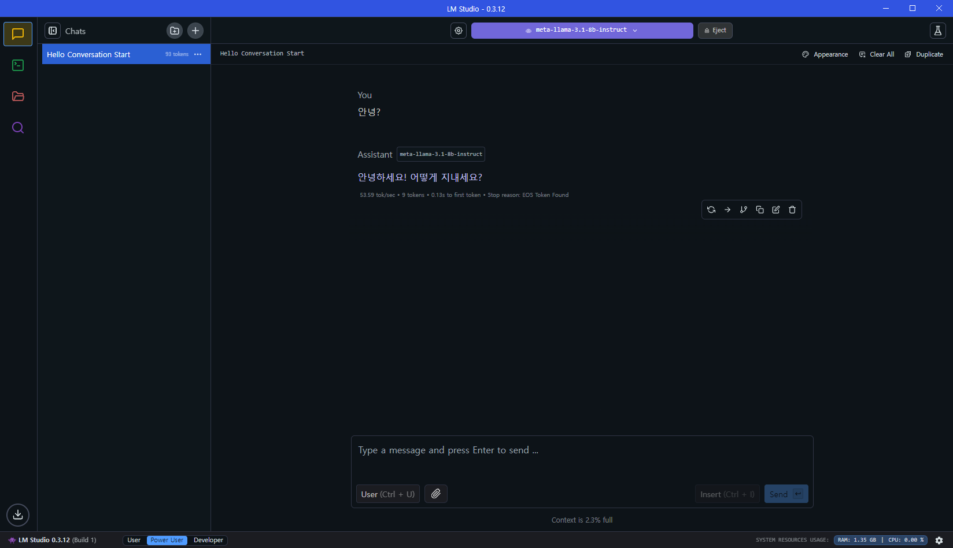Click the RAM usage indicator
The image size is (953, 548).
(856, 540)
